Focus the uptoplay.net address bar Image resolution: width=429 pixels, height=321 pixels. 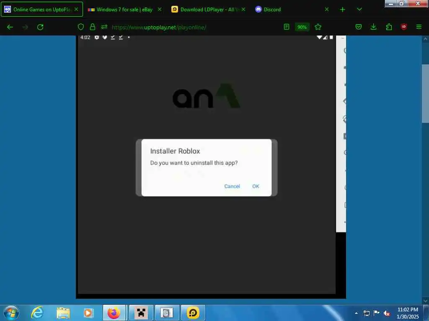(159, 27)
